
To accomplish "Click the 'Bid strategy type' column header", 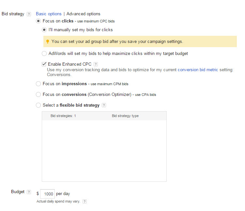I will (125, 116).
